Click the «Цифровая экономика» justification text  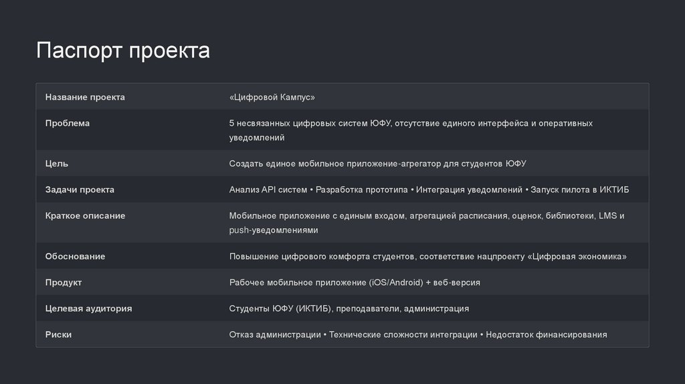click(x=577, y=256)
